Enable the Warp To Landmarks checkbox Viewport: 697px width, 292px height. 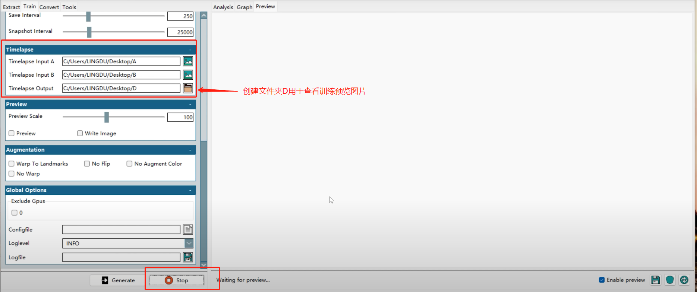12,164
